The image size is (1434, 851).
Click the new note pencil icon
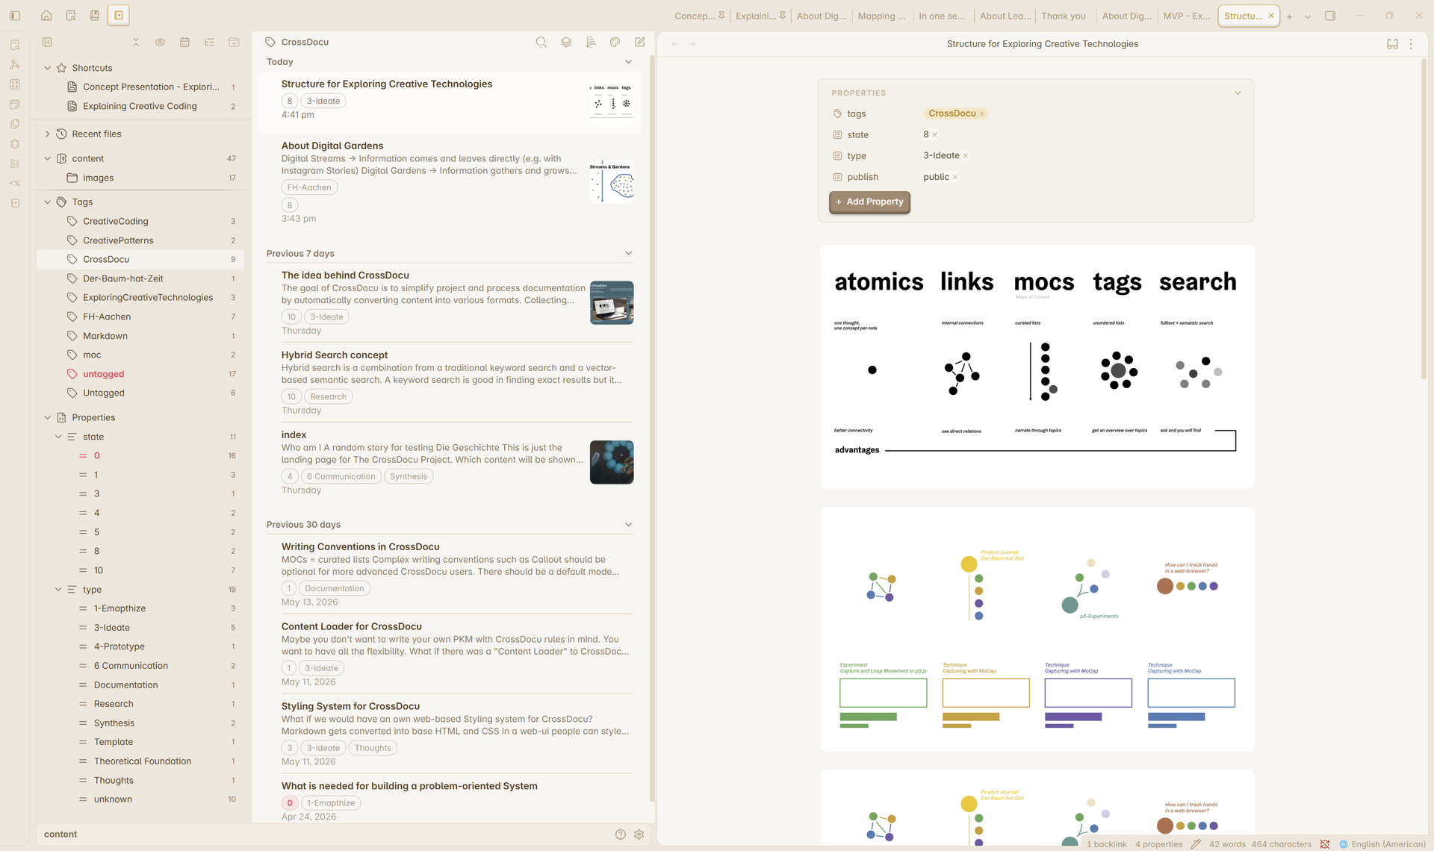(x=640, y=43)
